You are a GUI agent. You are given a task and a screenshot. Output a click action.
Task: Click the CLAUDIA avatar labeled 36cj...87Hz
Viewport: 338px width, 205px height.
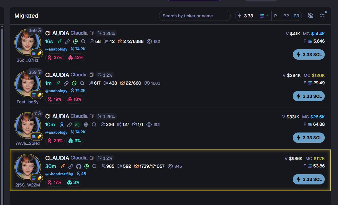click(27, 42)
